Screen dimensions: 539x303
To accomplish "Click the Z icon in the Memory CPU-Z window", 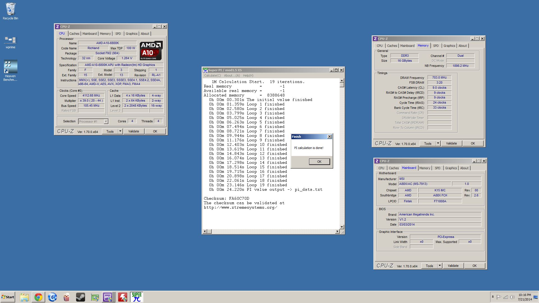I will [x=375, y=39].
